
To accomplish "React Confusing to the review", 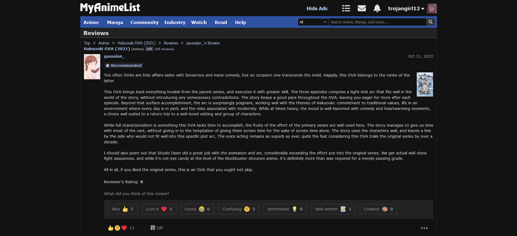I will pos(239,209).
